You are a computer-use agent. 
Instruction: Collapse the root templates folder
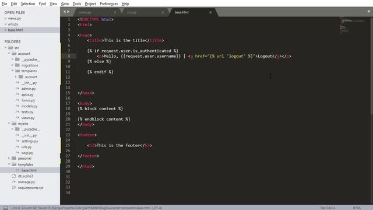pos(9,164)
